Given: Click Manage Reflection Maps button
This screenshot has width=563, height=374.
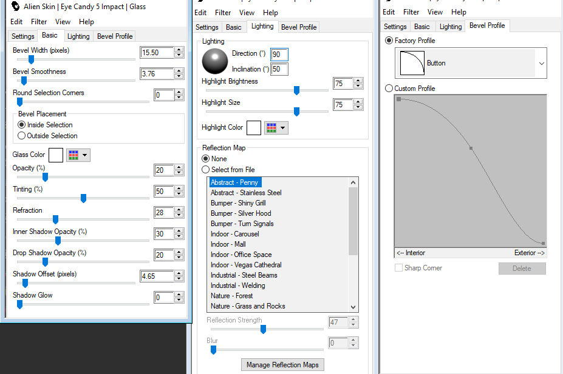Looking at the screenshot, I should click(x=282, y=365).
